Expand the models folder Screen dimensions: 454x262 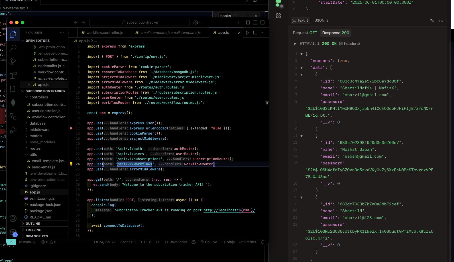44,136
